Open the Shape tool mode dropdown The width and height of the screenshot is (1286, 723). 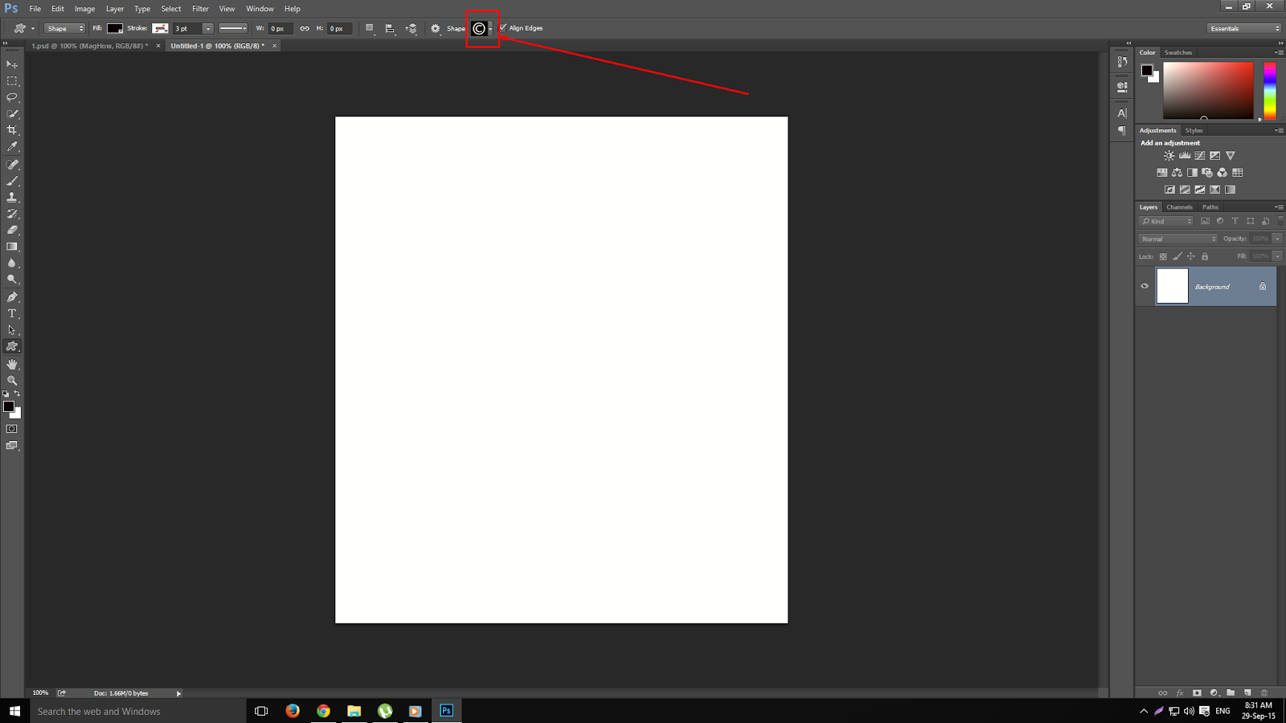point(64,28)
